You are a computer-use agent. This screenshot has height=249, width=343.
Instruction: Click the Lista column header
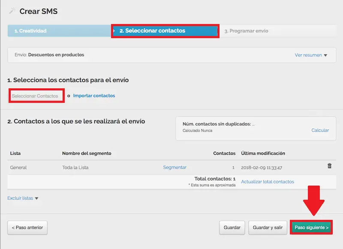pos(15,153)
